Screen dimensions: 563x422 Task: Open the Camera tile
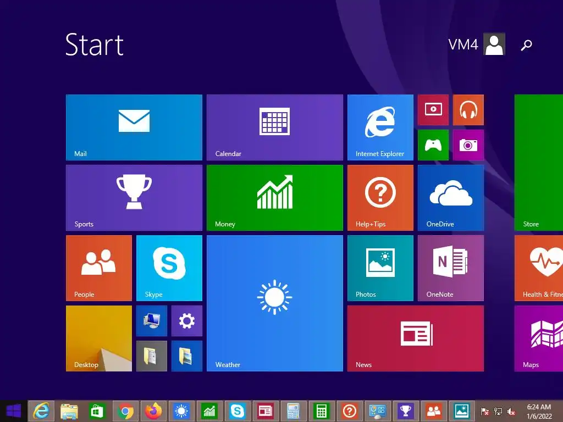pos(468,145)
